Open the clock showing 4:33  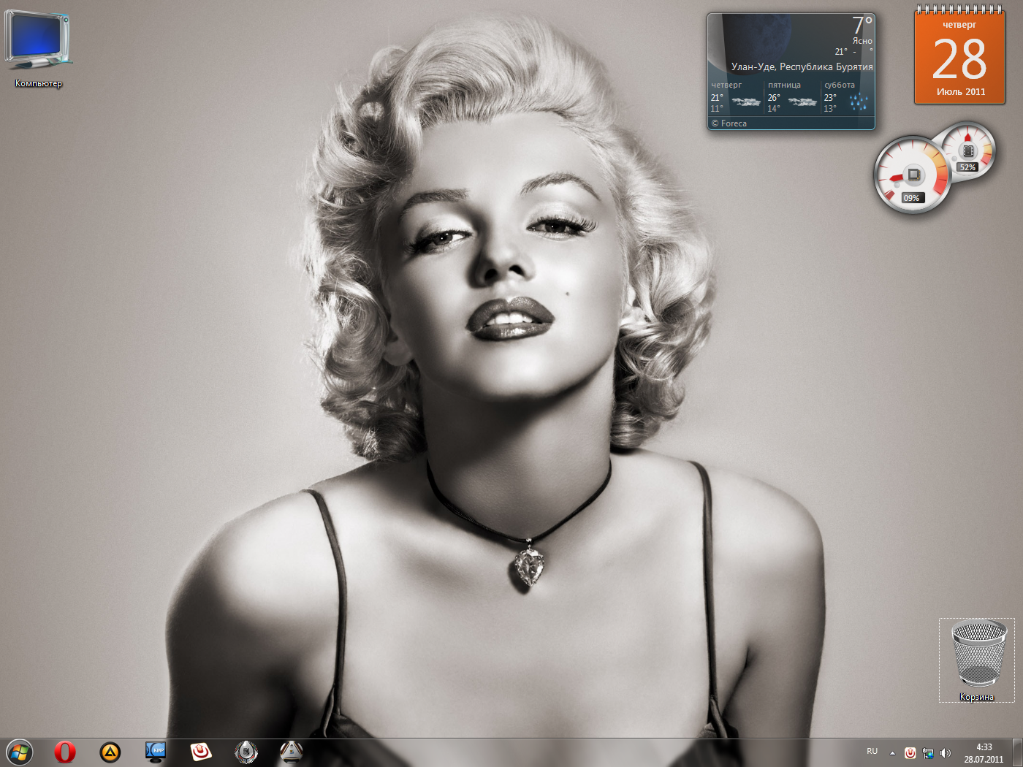tap(984, 753)
